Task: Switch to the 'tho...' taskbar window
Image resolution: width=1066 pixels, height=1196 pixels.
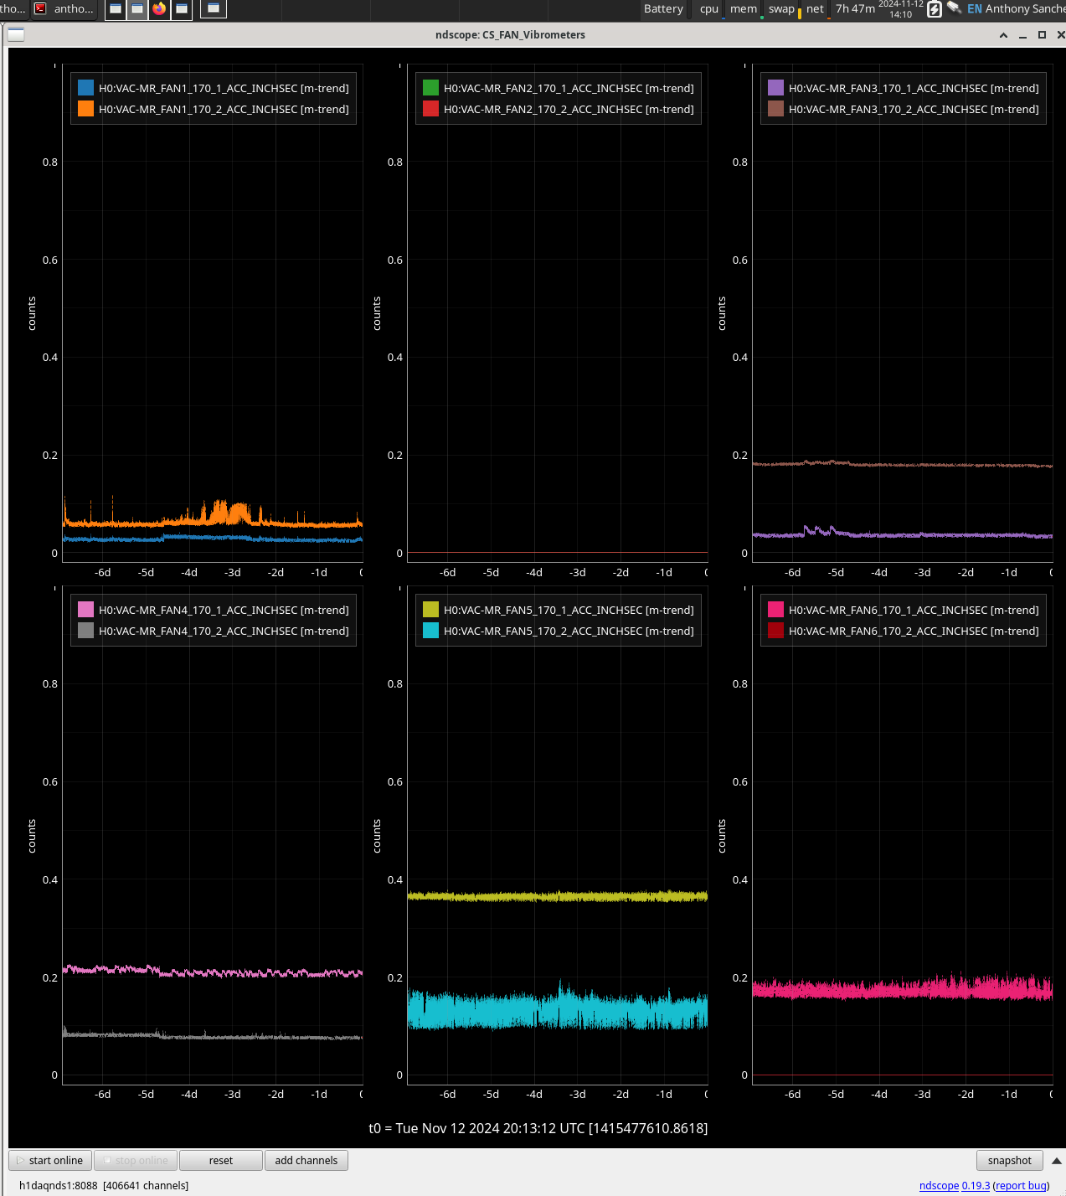Action: tap(13, 9)
